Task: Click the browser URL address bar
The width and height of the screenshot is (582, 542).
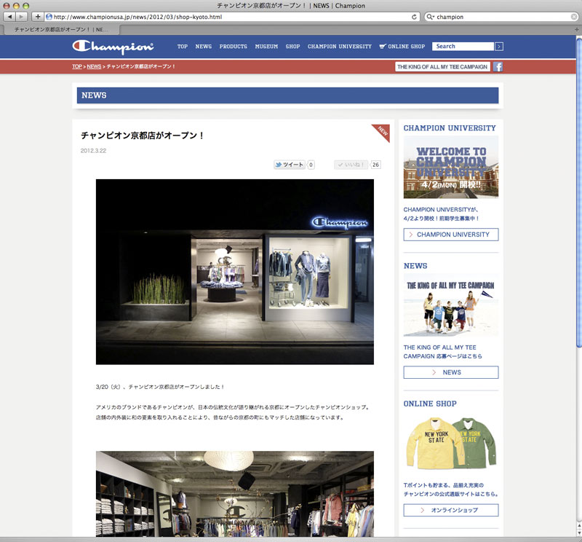Action: (x=229, y=16)
